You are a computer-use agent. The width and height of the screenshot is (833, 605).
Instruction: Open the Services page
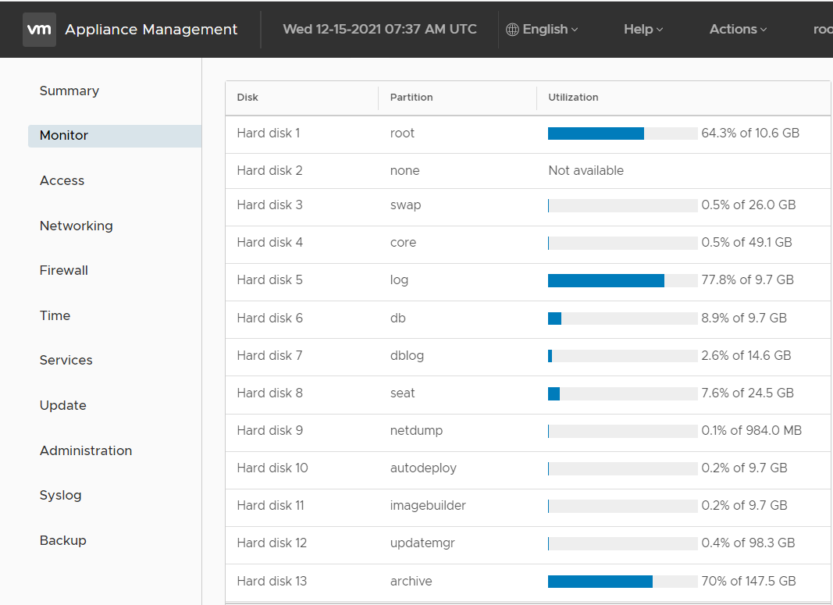(66, 361)
